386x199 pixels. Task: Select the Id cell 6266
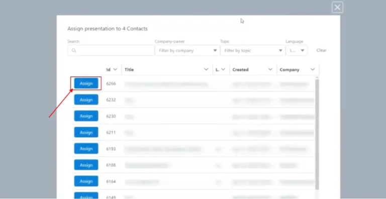pyautogui.click(x=111, y=84)
